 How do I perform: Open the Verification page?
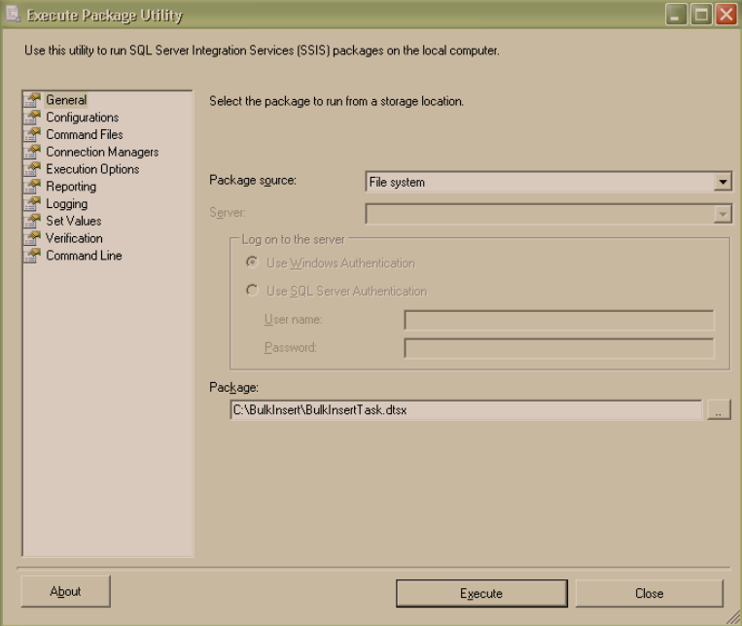pos(74,238)
